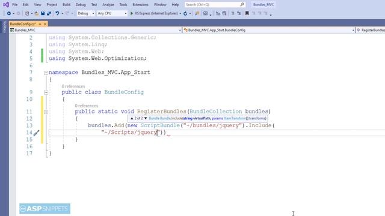Image resolution: width=385 pixels, height=216 pixels.
Task: Open the Extensions menu
Action: (x=140, y=5)
